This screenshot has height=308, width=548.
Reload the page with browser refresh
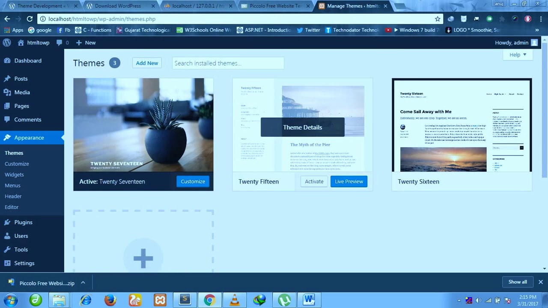pyautogui.click(x=30, y=19)
